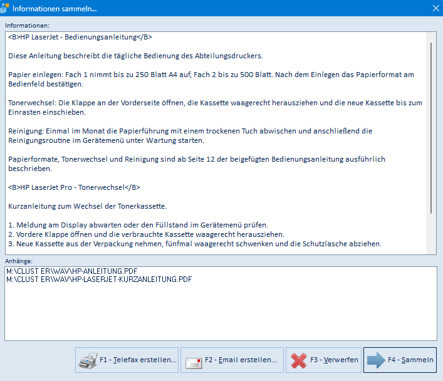Choose F2 - Email erstellen
This screenshot has height=381, width=443.
(x=232, y=360)
